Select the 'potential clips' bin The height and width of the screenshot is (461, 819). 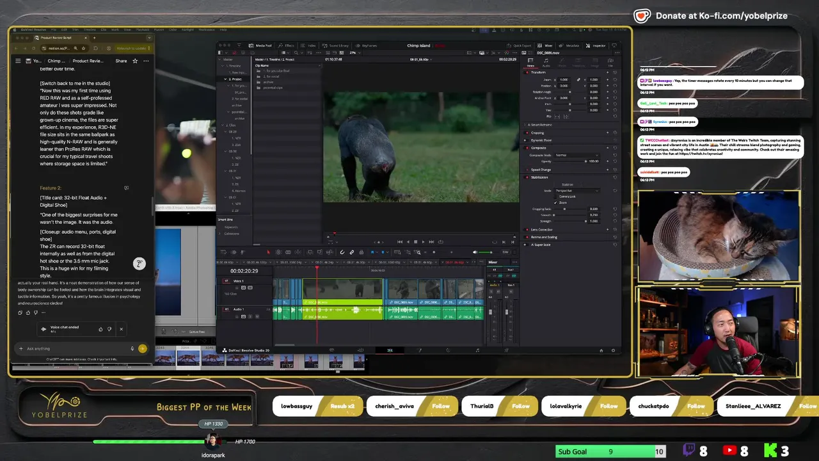coord(274,87)
